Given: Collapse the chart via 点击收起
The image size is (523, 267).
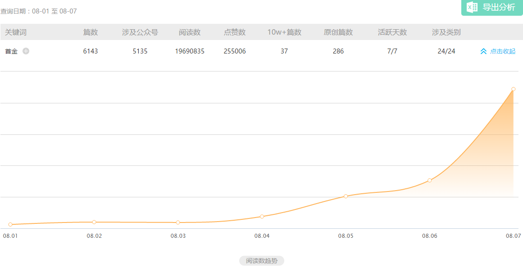Looking at the screenshot, I should (x=502, y=51).
